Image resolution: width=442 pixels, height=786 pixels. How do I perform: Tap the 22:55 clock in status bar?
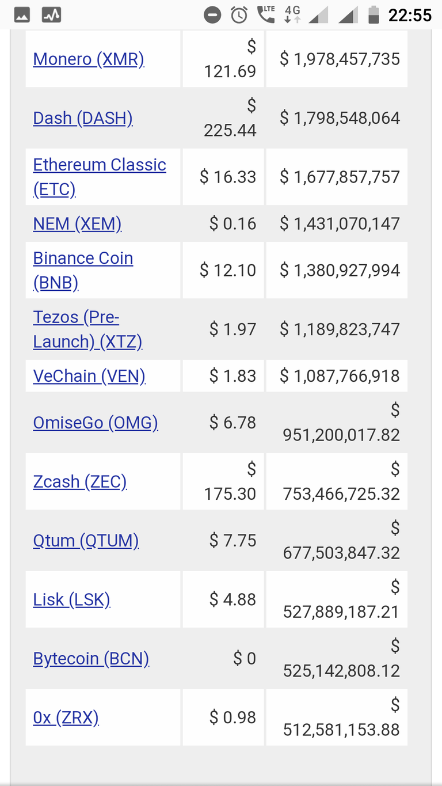(x=410, y=16)
